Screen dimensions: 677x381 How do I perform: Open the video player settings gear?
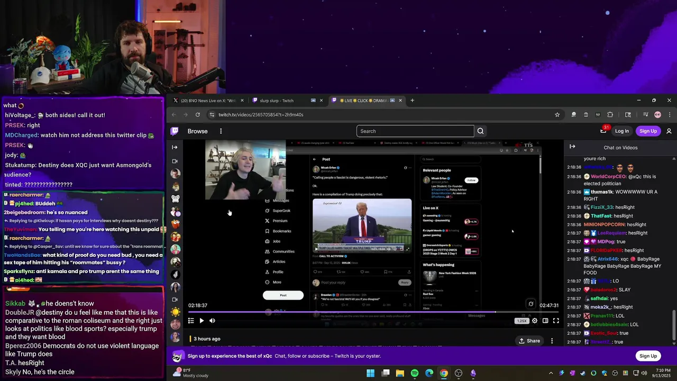tap(535, 321)
